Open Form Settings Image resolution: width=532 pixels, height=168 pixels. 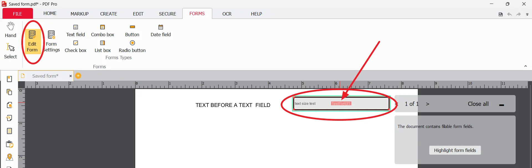click(x=52, y=41)
